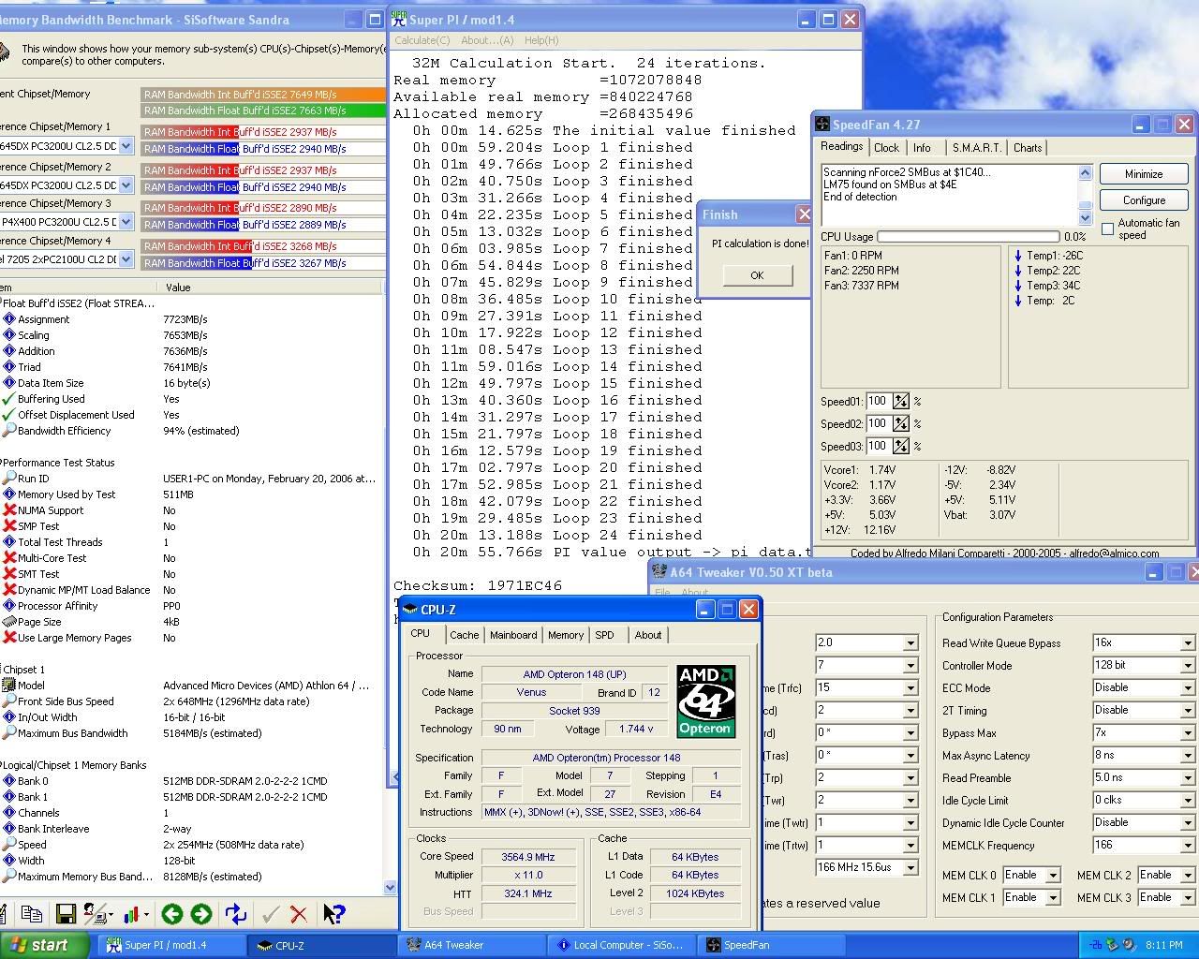Open the 166 MHz 15.6us refresh dropdown
This screenshot has height=959, width=1199.
[910, 868]
